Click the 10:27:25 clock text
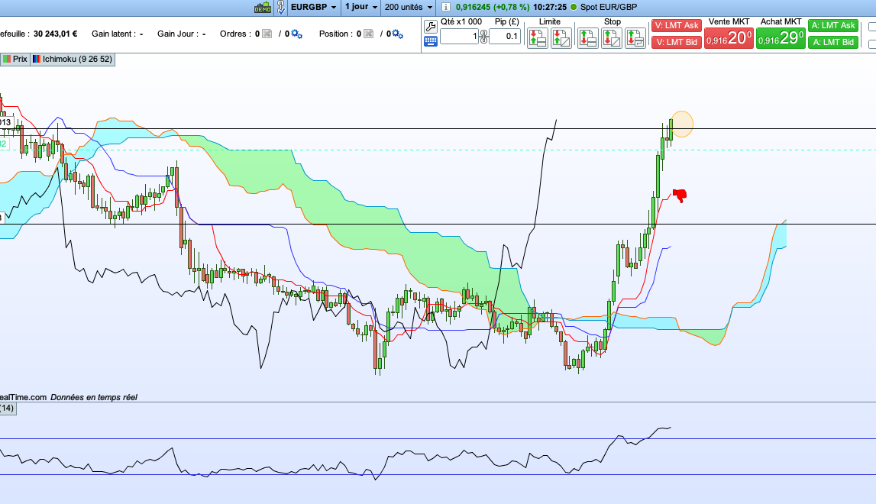Viewport: 876px width, 504px height. 550,8
